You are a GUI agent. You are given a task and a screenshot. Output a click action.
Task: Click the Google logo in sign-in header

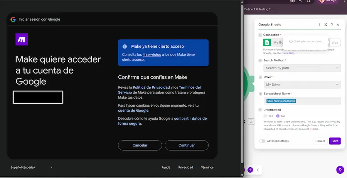coord(13,20)
